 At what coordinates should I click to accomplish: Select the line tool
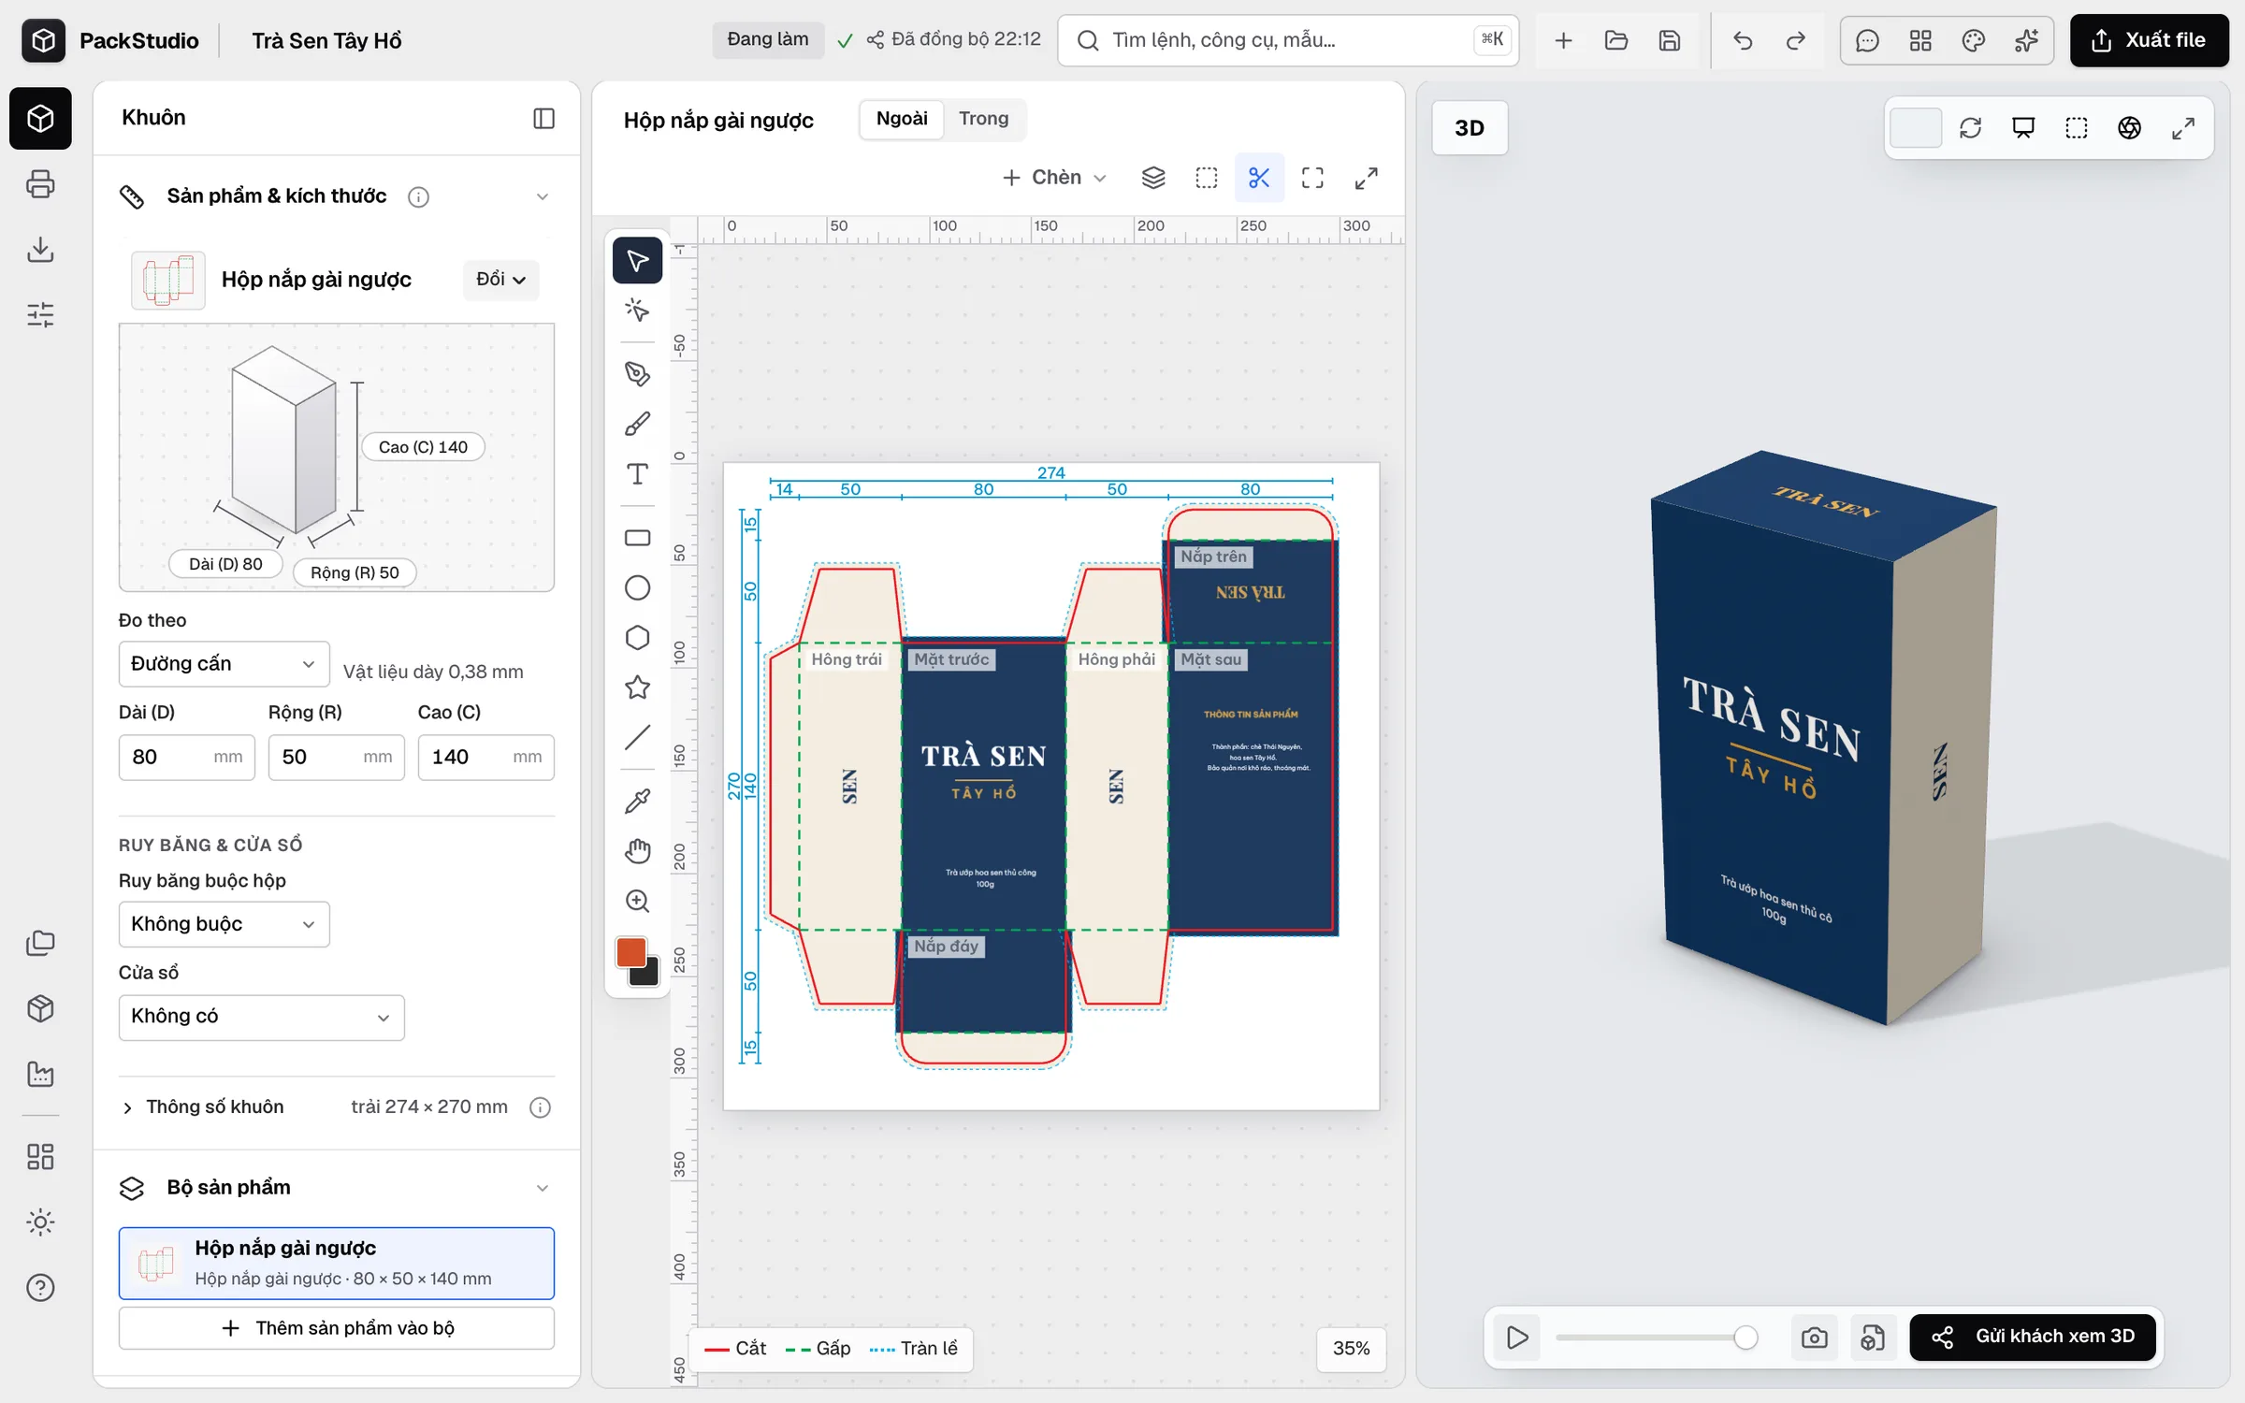[x=637, y=738]
